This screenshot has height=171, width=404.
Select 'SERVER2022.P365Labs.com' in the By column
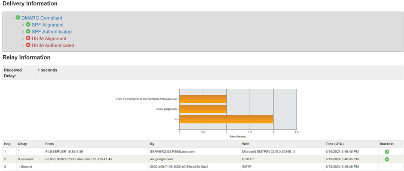[x=195, y=151]
